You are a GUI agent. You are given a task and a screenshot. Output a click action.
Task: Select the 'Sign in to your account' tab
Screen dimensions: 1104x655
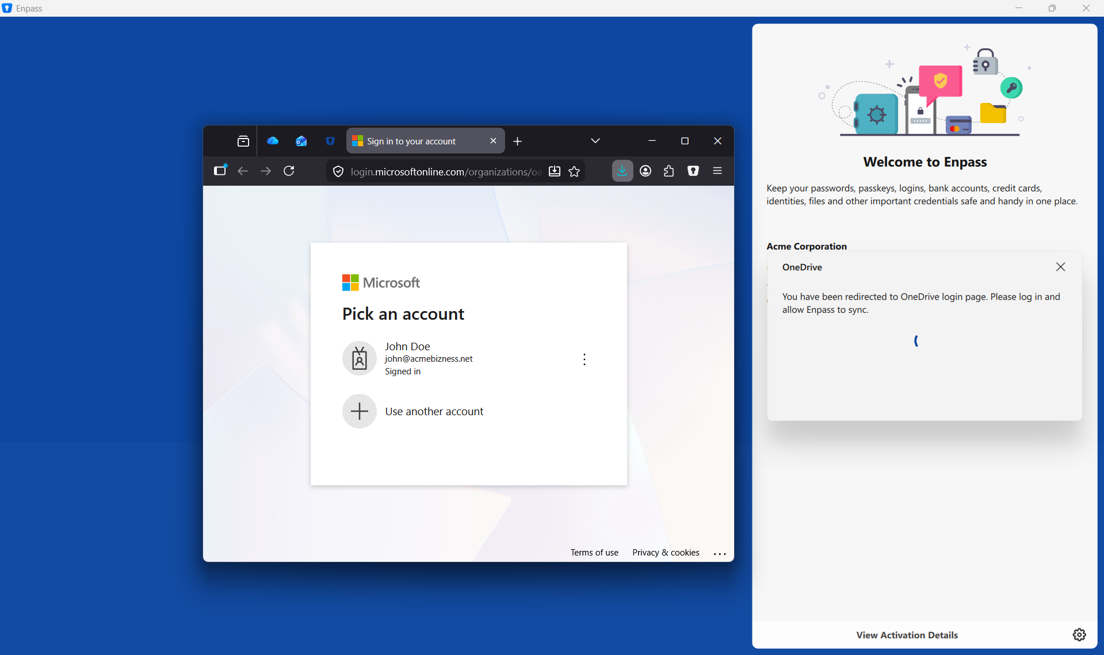[x=426, y=141]
